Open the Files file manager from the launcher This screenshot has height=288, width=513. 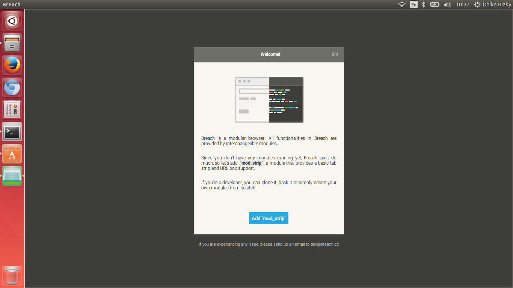(x=12, y=43)
